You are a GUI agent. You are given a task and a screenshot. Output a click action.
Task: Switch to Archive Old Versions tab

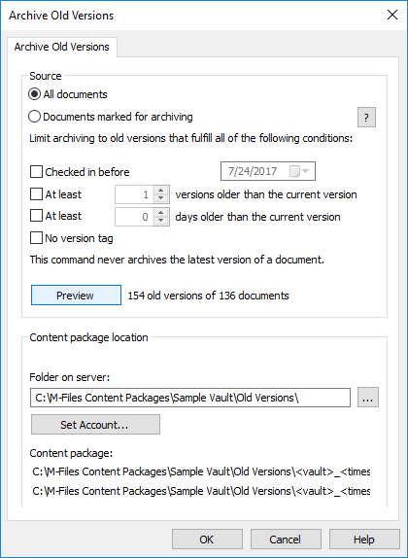coord(62,47)
